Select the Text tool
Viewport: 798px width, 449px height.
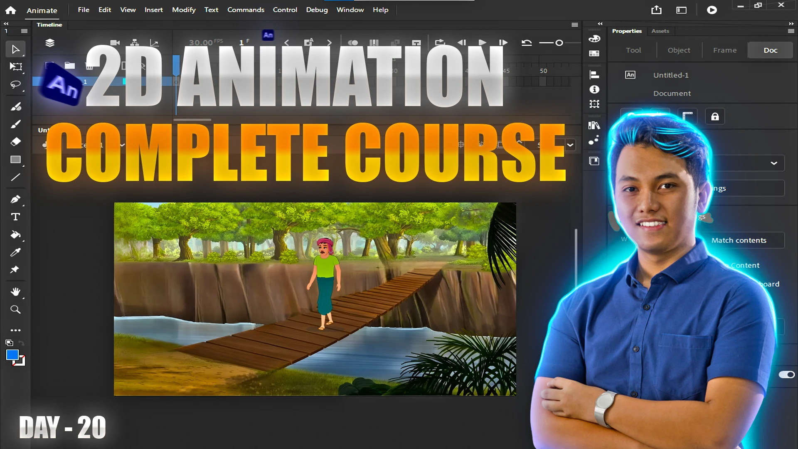tap(15, 217)
